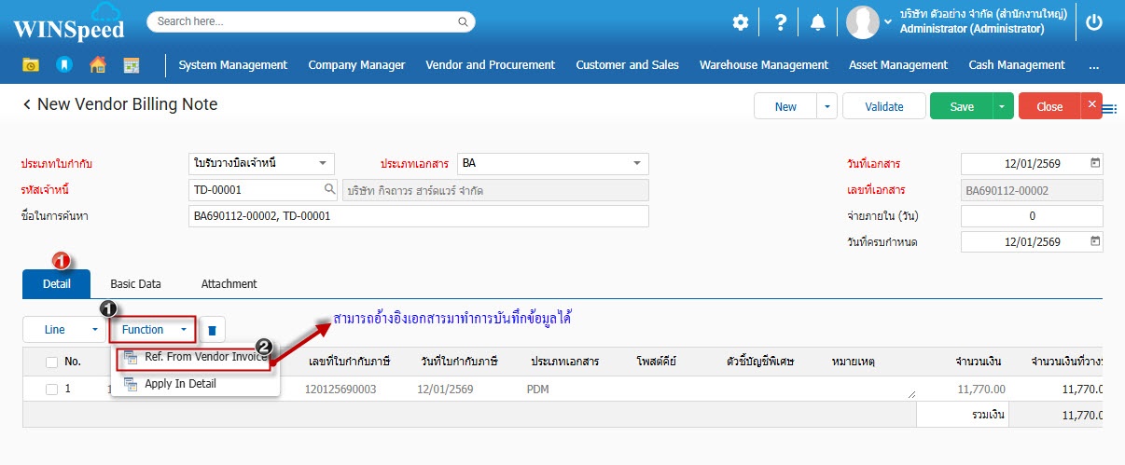Click the trash delete line icon

(213, 330)
